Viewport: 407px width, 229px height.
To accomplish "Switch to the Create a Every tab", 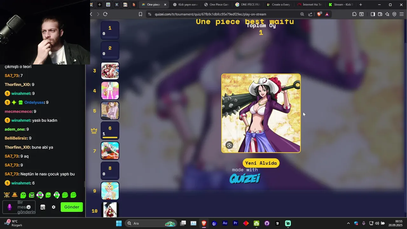I will (279, 4).
